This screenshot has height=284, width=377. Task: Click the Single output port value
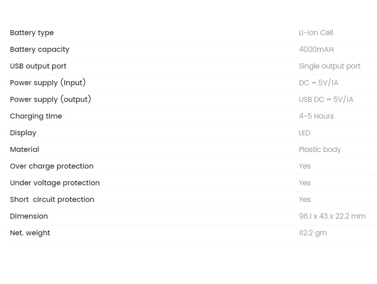[329, 66]
